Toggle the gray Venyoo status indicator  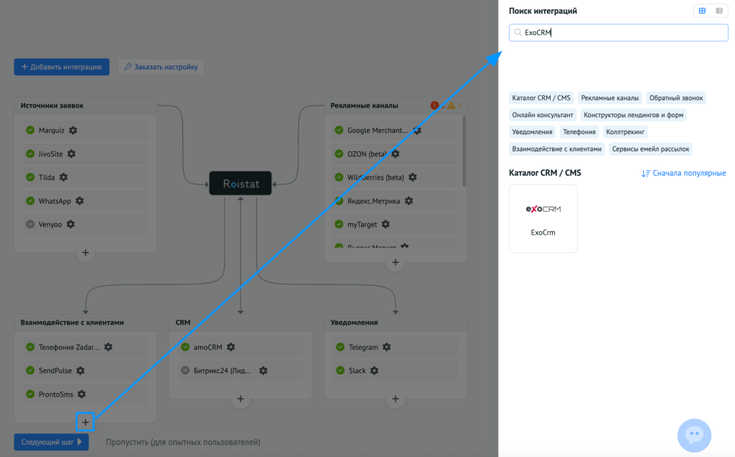click(x=29, y=224)
